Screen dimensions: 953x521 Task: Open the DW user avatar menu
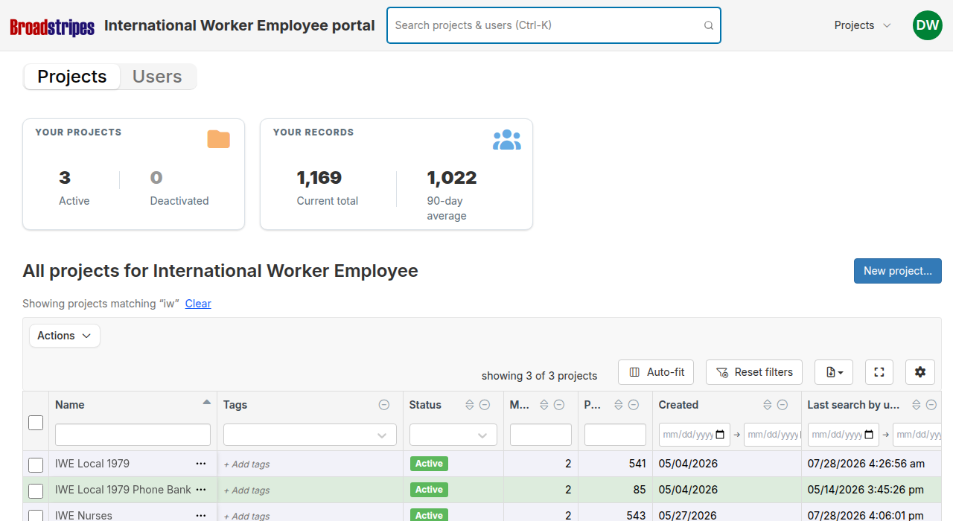point(928,25)
